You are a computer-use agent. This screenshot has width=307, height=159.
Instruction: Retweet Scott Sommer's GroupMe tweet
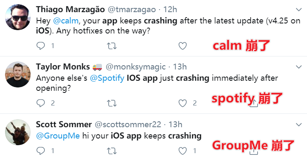(112, 151)
